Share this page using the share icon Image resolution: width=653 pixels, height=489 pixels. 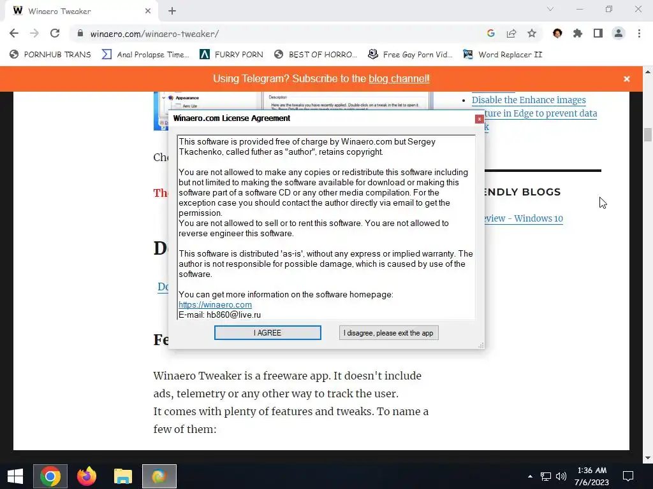511,33
